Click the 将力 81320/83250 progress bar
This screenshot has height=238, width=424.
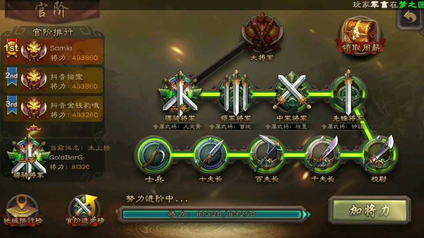(212, 214)
